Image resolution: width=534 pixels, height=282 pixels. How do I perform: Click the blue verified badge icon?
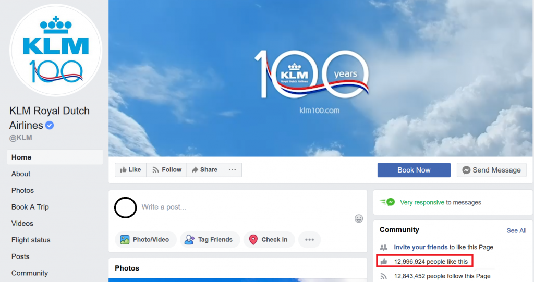click(x=50, y=125)
